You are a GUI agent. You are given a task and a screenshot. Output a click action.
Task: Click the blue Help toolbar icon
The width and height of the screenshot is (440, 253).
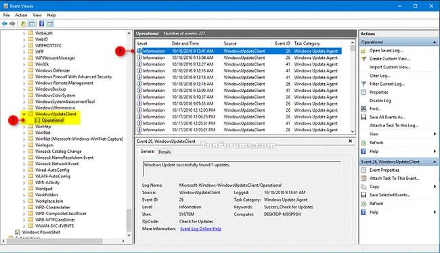click(x=41, y=24)
